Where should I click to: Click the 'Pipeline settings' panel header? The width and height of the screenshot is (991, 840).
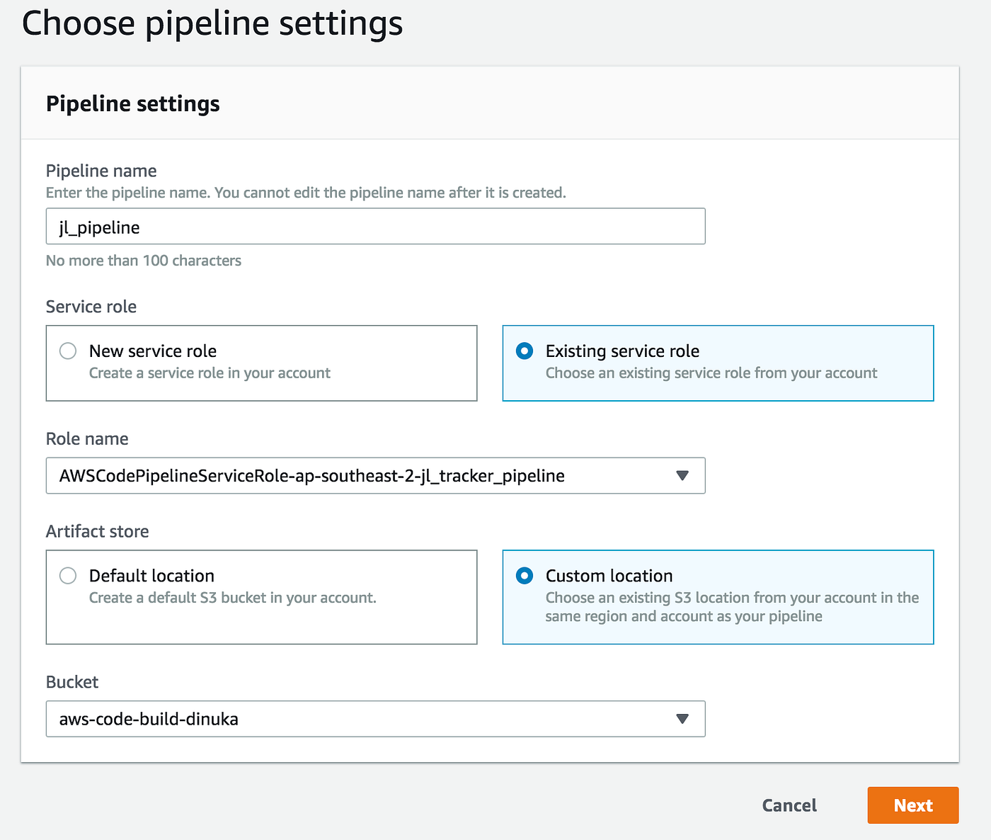(133, 104)
